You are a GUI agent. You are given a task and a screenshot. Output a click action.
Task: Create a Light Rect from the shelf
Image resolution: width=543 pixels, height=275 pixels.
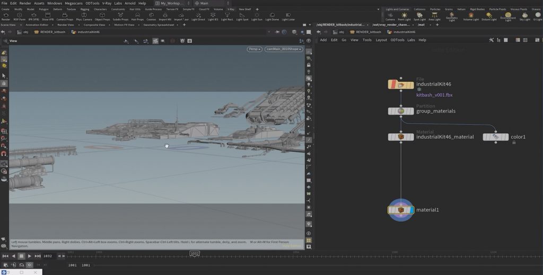227,15
